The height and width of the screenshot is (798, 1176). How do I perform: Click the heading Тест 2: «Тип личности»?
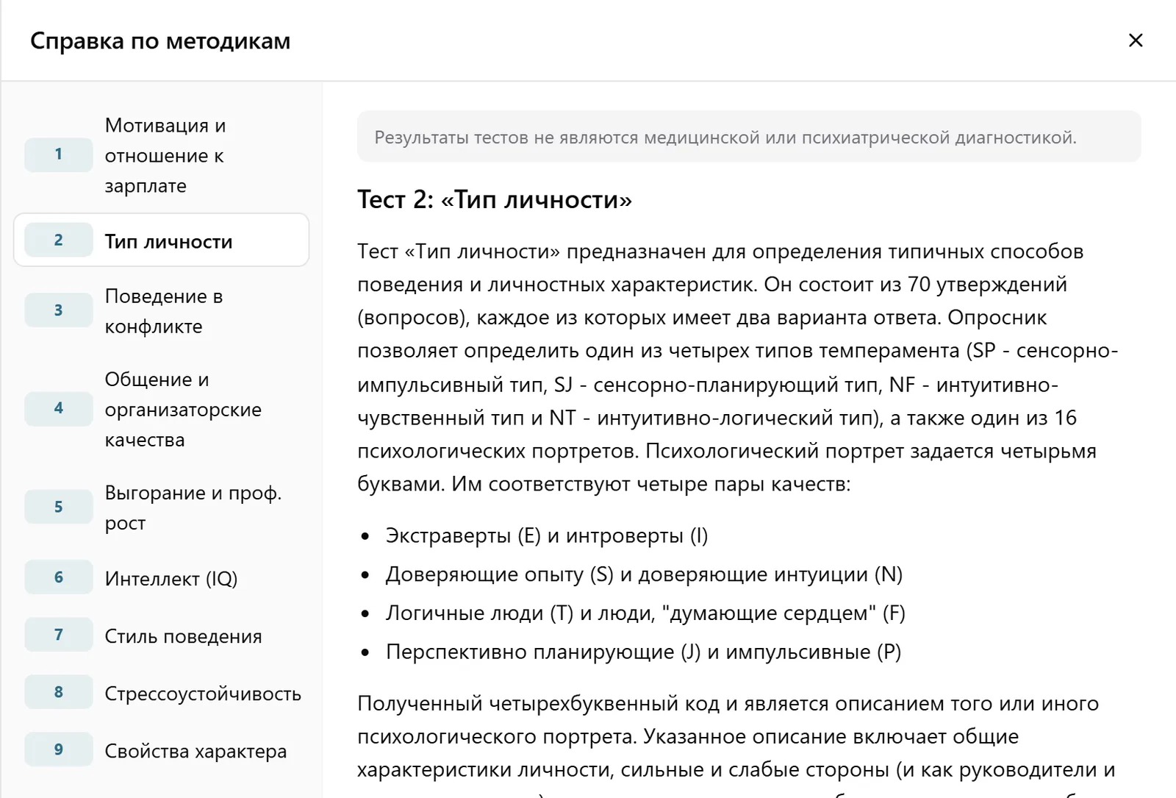click(x=495, y=200)
